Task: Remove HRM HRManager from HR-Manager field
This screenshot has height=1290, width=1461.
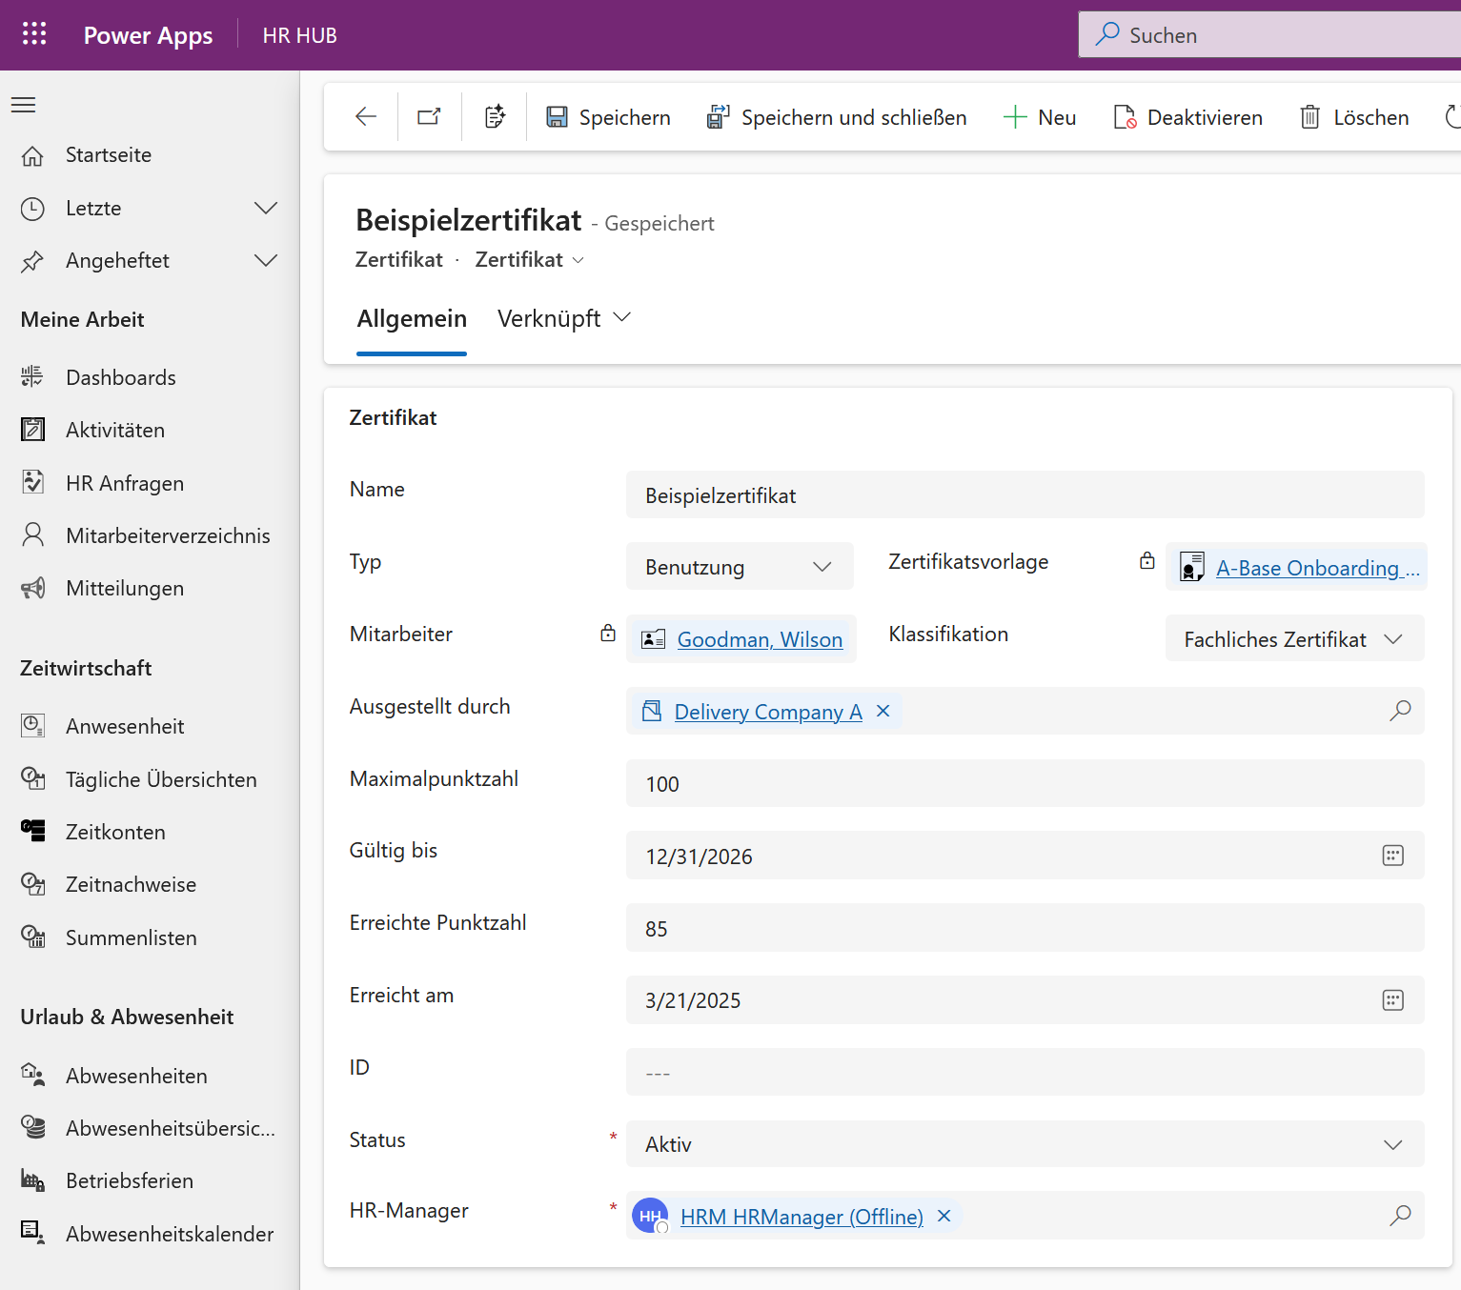Action: click(944, 1217)
